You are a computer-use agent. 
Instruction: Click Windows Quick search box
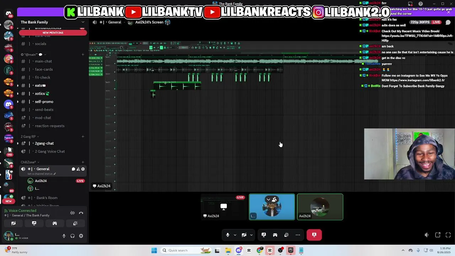coord(186,250)
